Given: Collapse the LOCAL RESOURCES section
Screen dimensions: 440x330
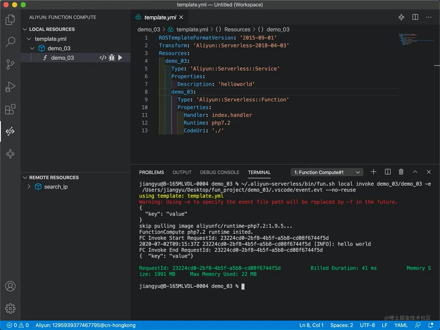Looking at the screenshot, I should [x=25, y=29].
